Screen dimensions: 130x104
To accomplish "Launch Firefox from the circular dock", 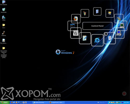I will pyautogui.click(x=76, y=18).
